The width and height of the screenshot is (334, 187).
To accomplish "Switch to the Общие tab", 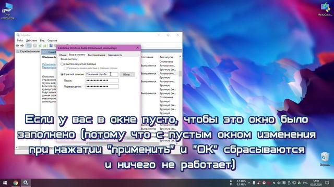I will point(63,55).
